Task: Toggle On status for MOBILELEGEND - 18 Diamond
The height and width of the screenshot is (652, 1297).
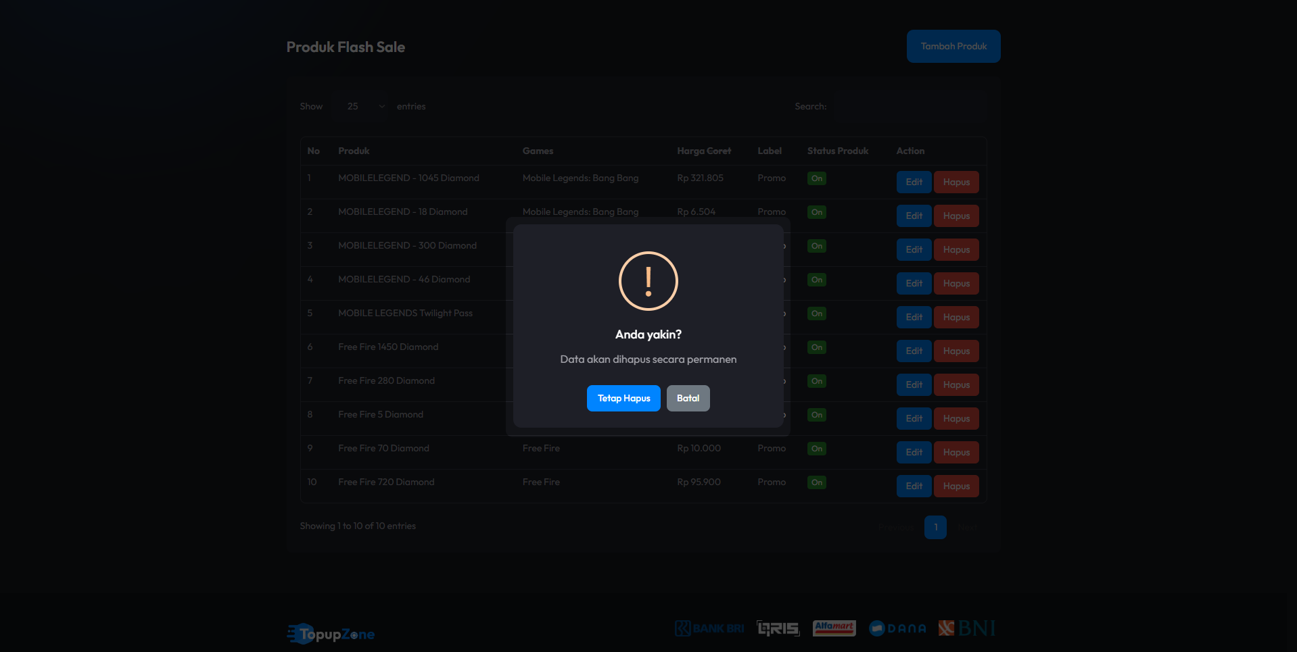Action: pos(816,212)
